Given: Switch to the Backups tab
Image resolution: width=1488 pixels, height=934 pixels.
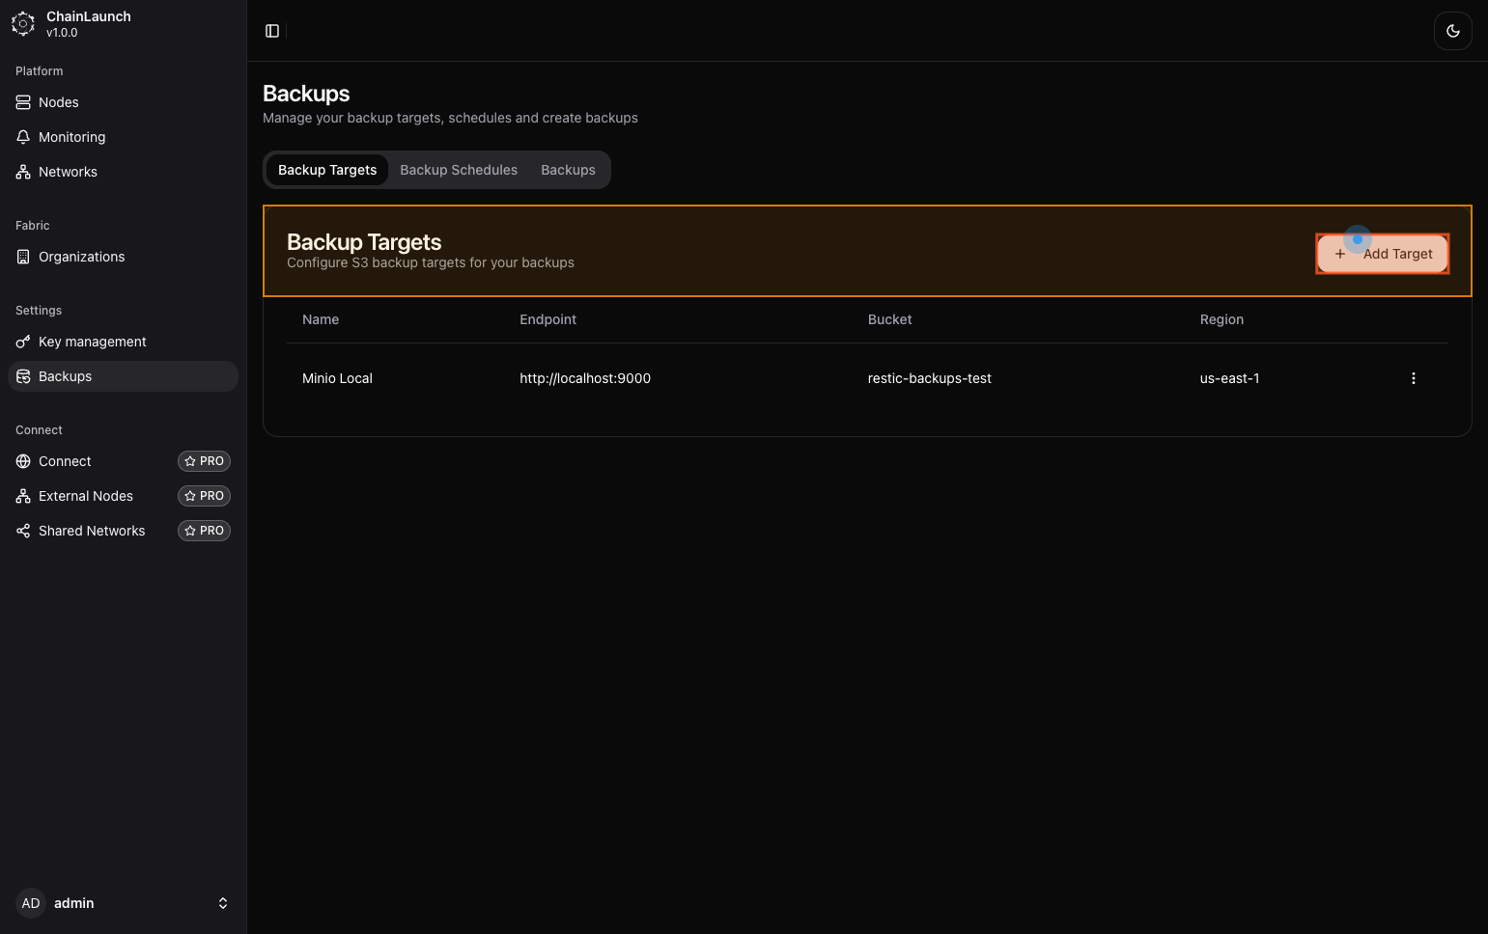Looking at the screenshot, I should (568, 170).
